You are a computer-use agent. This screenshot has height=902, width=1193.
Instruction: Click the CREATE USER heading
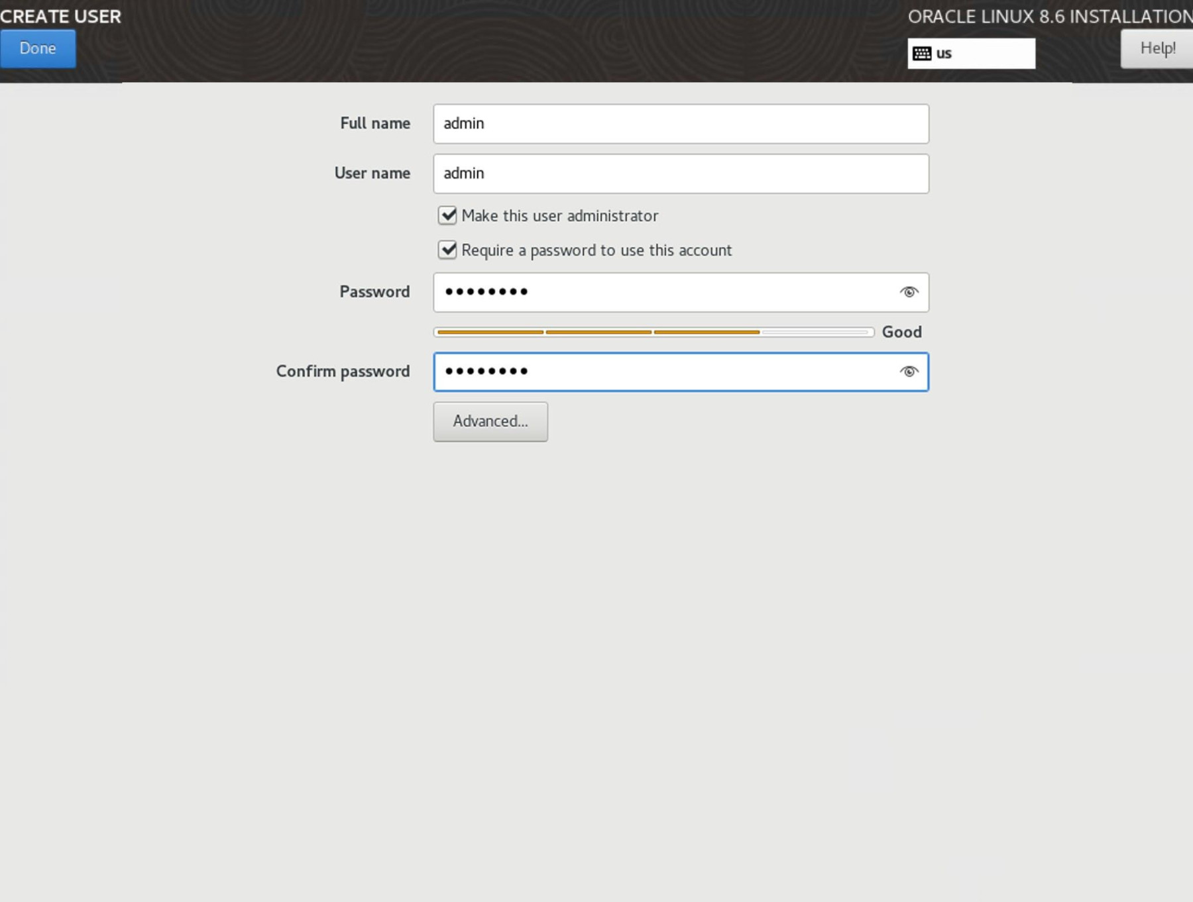60,16
